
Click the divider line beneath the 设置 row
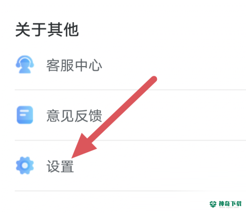(130, 191)
